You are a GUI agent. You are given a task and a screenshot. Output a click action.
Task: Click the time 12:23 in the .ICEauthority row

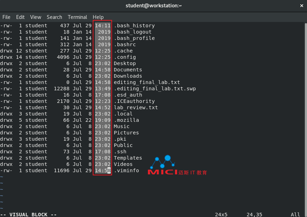(x=103, y=101)
